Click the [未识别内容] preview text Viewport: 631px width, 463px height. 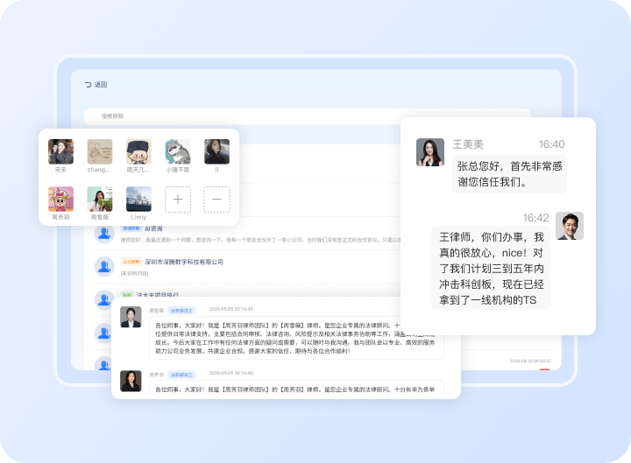[x=134, y=273]
